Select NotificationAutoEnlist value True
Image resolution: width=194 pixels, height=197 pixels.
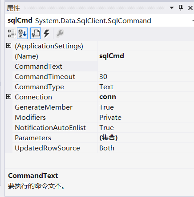(146, 127)
